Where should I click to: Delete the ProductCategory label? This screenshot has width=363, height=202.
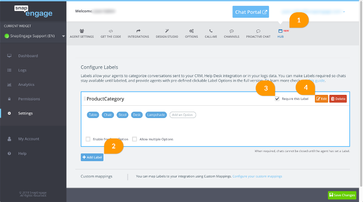338,99
